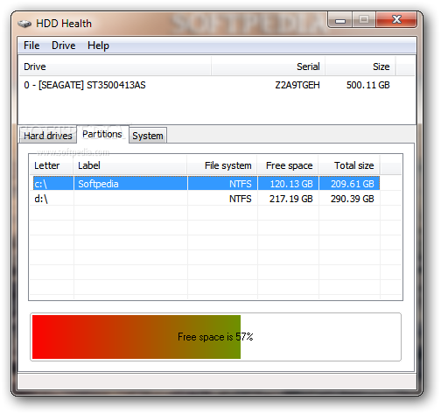
Task: Click the 500.11 GB drive size
Action: coord(368,85)
